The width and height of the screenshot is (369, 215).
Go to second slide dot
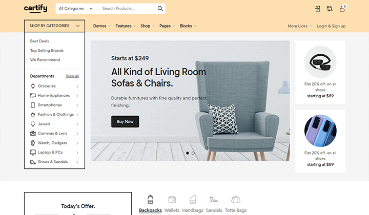pos(193,153)
